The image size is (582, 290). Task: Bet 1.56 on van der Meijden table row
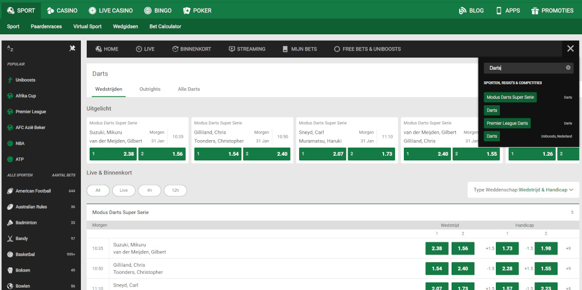point(463,249)
